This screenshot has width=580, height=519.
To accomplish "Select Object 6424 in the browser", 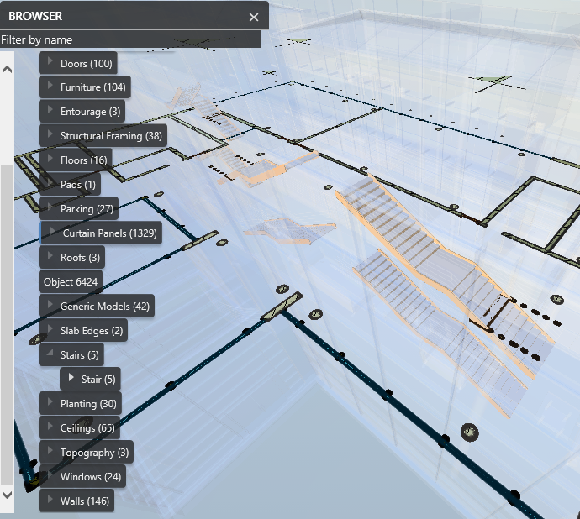I will pos(70,282).
